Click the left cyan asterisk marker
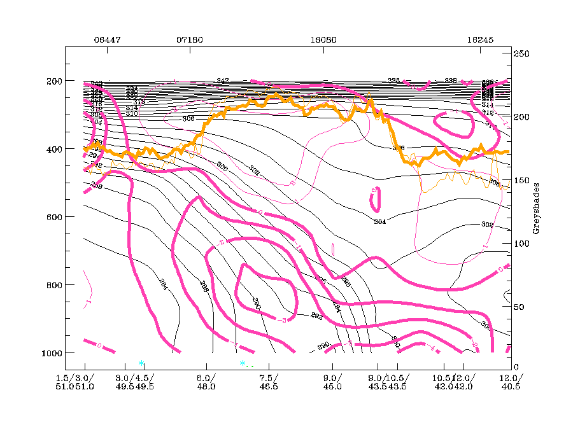The height and width of the screenshot is (425, 587). coord(141,363)
